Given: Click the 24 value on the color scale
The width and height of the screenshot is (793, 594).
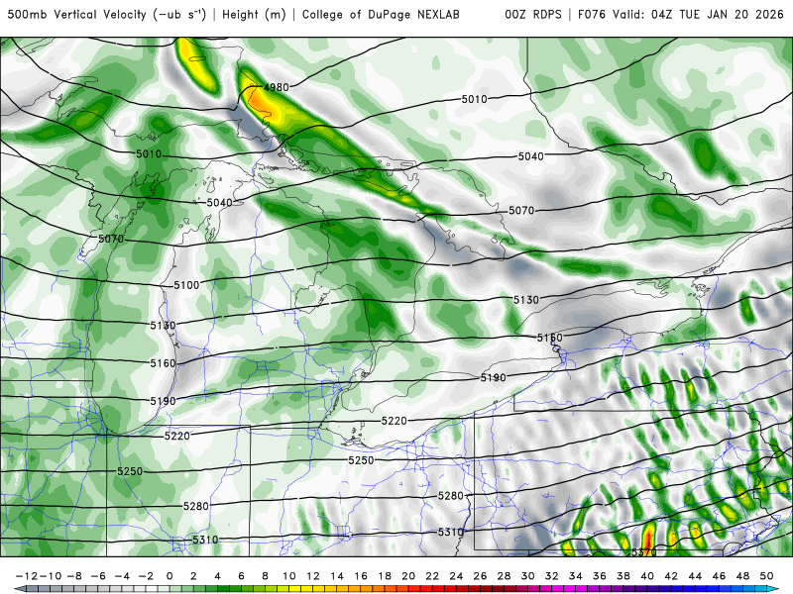Looking at the screenshot, I should (x=456, y=576).
